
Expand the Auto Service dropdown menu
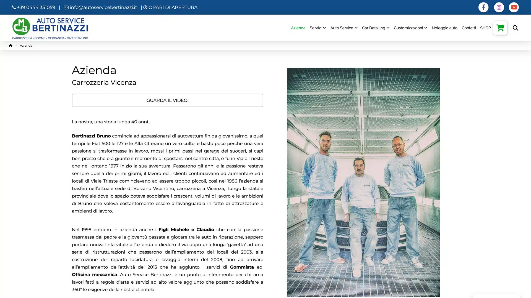(344, 28)
